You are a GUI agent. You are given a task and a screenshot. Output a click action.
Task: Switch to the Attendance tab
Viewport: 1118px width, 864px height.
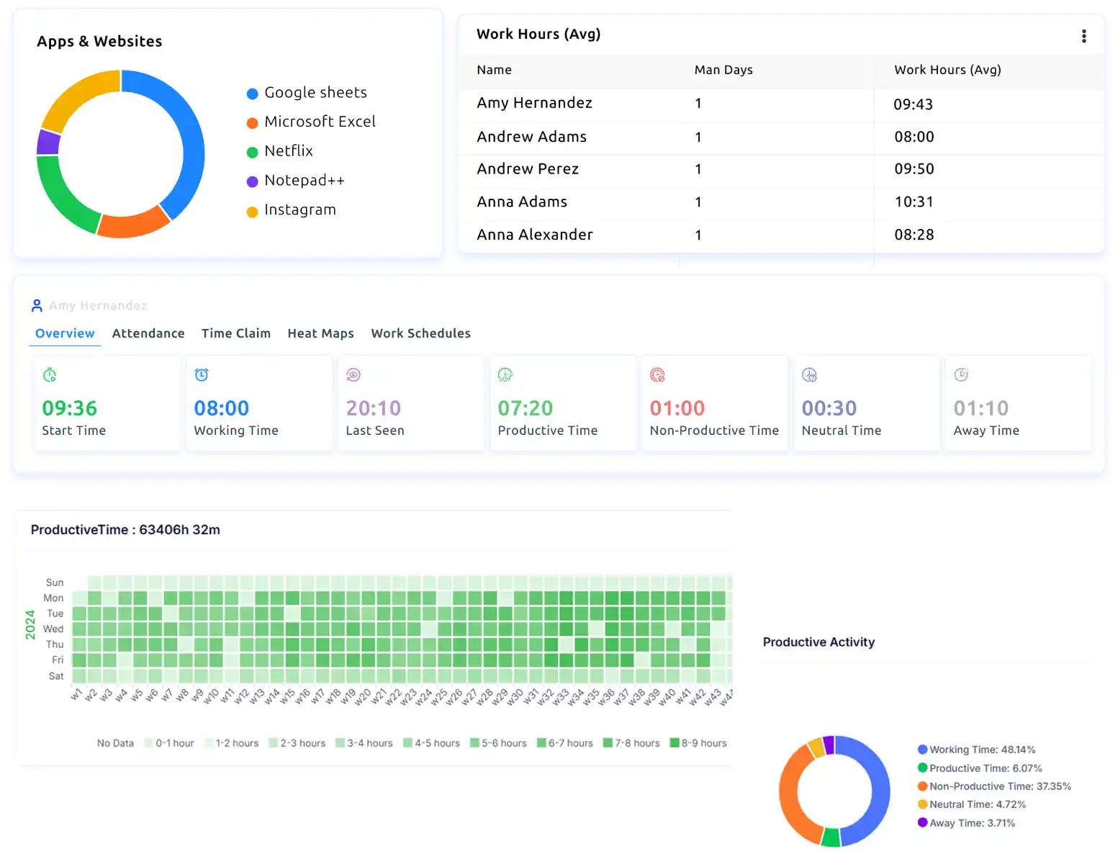(148, 333)
